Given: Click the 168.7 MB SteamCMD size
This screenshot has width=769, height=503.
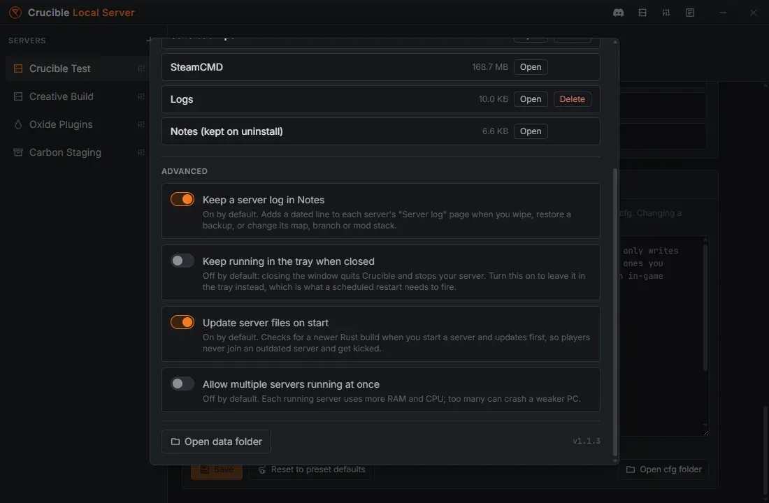Looking at the screenshot, I should click(x=490, y=67).
